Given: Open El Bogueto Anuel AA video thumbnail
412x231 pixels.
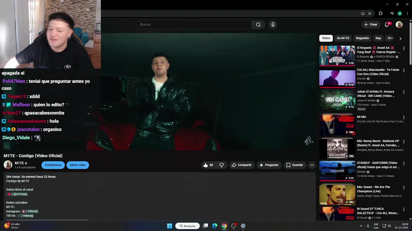Looking at the screenshot, I should click(337, 56).
